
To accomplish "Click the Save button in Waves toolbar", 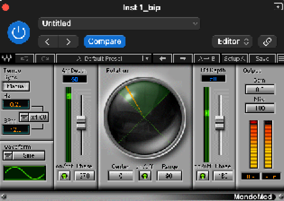I will tap(262, 58).
